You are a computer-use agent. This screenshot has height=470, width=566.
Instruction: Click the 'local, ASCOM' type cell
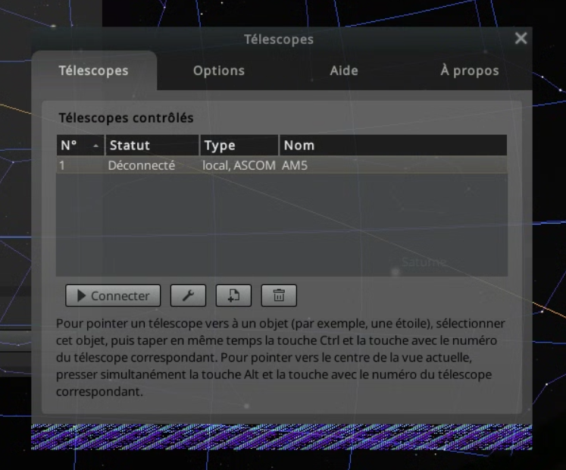[x=239, y=165]
